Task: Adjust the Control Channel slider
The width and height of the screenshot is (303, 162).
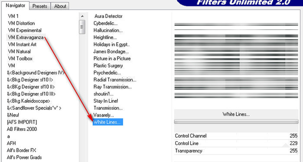Action: click(x=236, y=136)
